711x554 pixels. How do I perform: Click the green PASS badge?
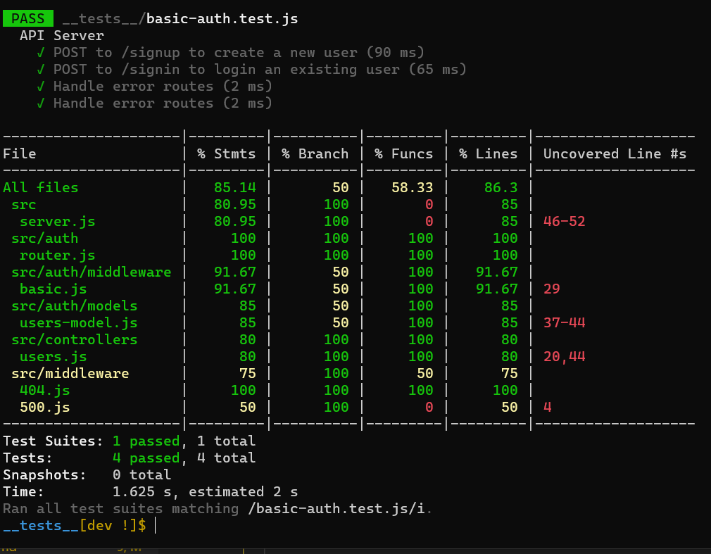click(x=28, y=18)
